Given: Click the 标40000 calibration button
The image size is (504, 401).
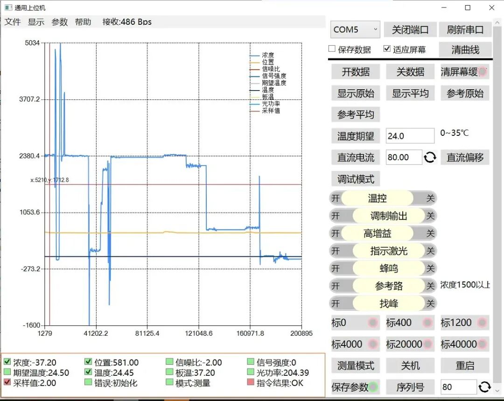Looking at the screenshot, I should pos(465,344).
